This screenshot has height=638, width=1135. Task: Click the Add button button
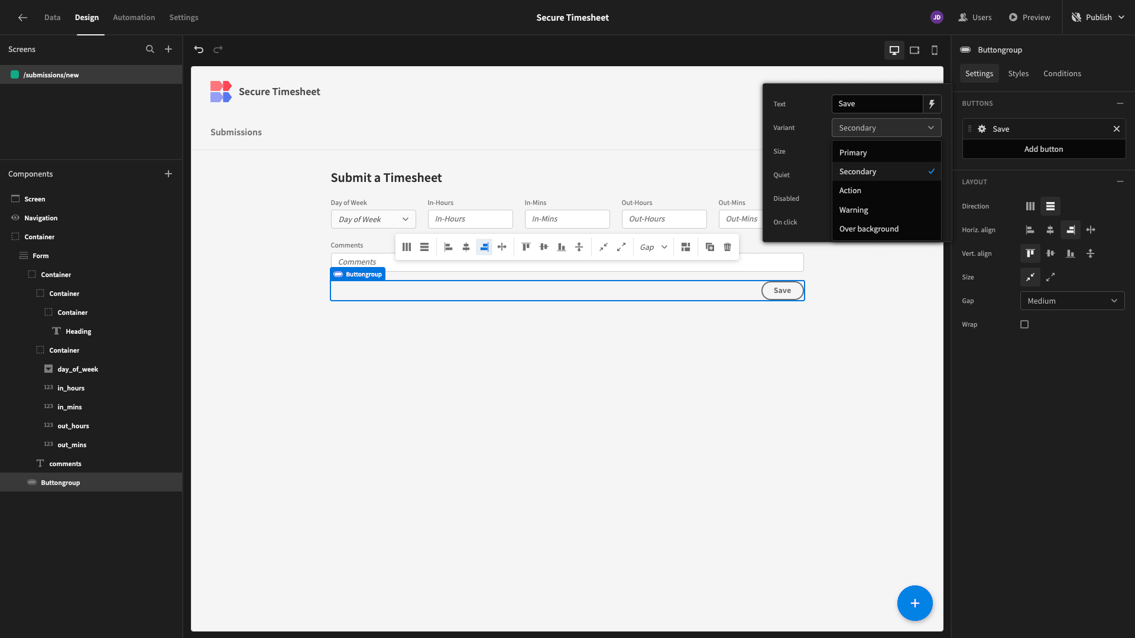[1043, 149]
